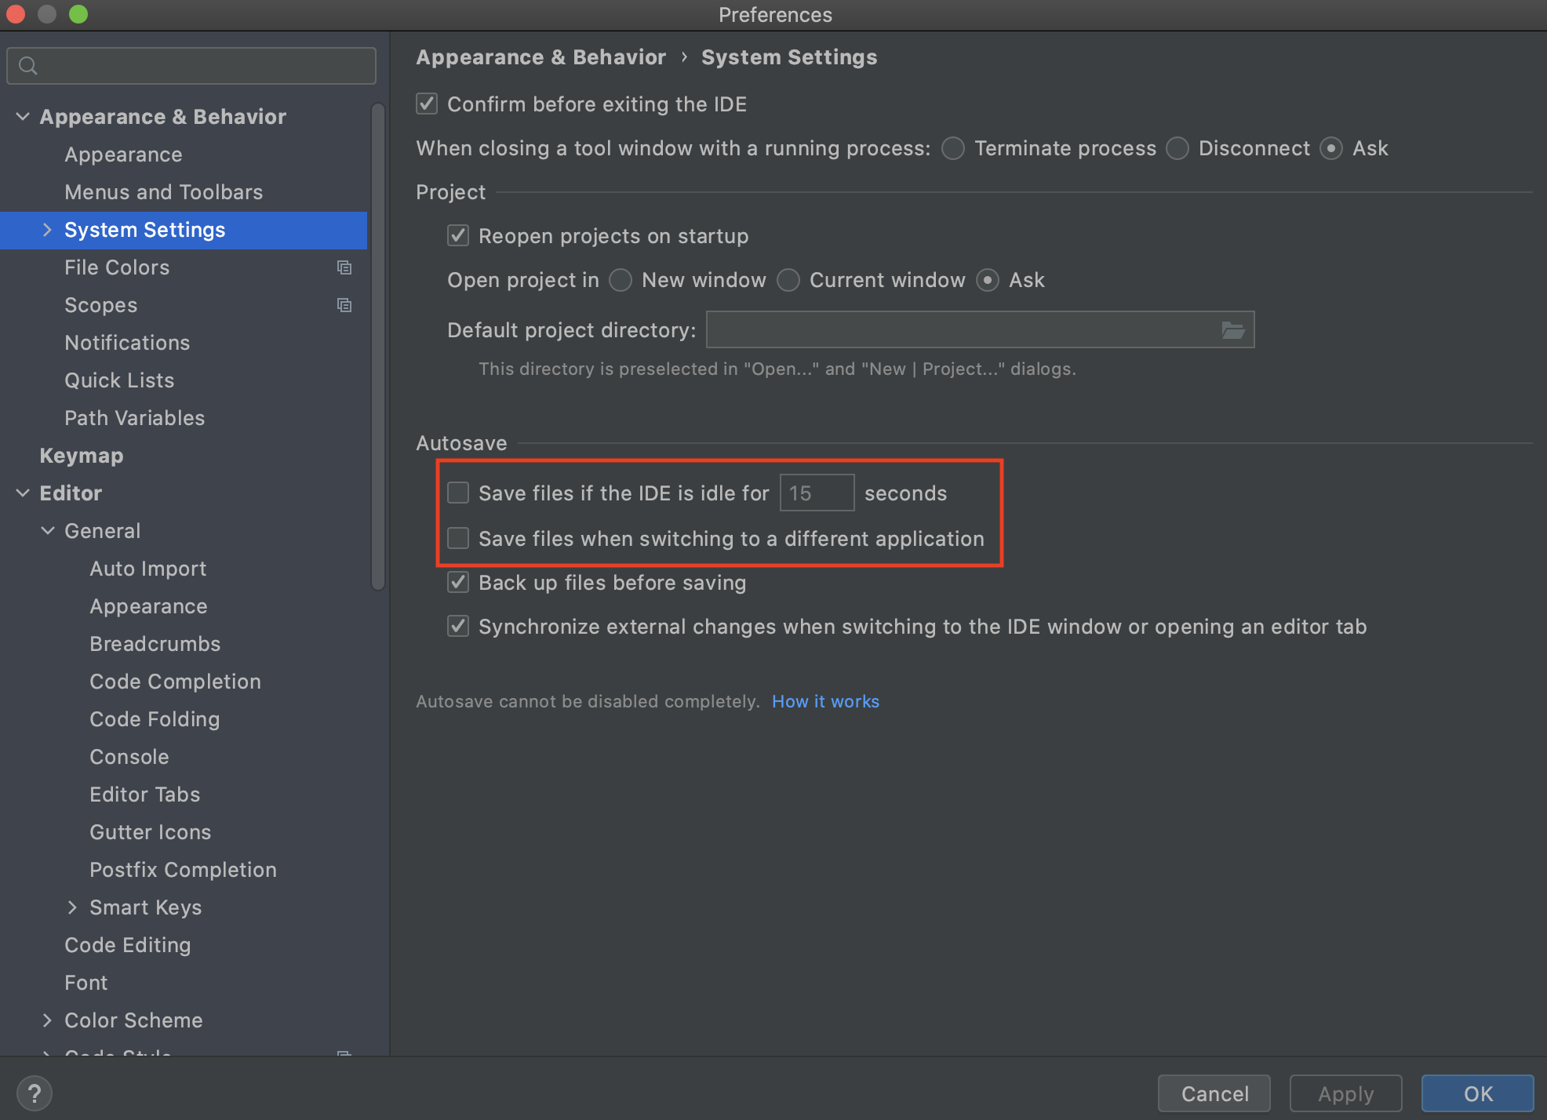Click the folder browse icon in directory field

coord(1232,330)
